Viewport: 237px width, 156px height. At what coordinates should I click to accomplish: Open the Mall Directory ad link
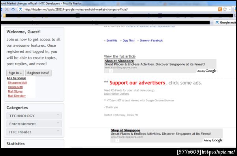17,96
